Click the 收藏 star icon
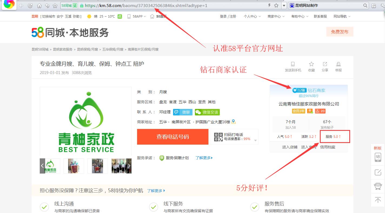385x213 pixels. click(311, 64)
